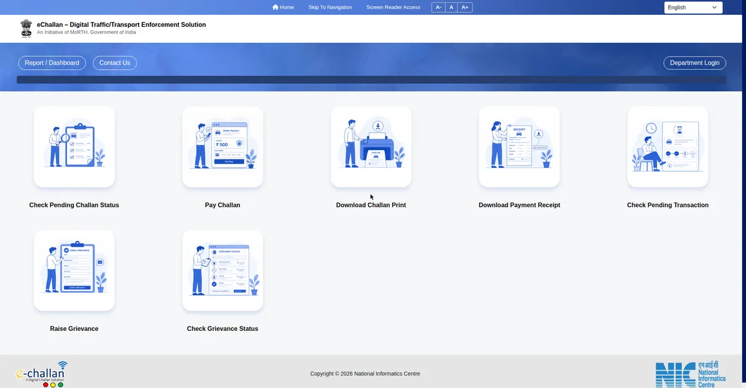Open the Check Pending Transaction tile icon

coord(668,147)
